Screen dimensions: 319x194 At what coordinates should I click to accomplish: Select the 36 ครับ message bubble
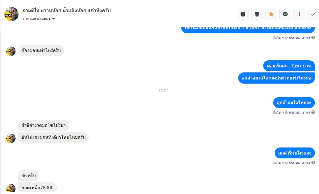point(28,175)
